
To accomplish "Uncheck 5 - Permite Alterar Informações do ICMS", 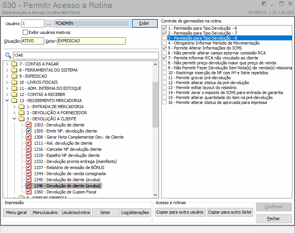I will click(164, 48).
